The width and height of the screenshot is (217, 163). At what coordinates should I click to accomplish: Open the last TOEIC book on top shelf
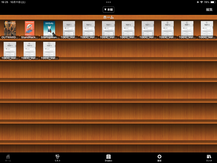click(207, 28)
